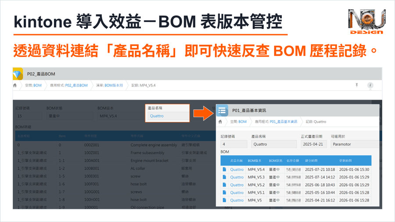Open the home icon in P01 breadcrumb
Viewport: 395px width, 222px height.
[220, 122]
